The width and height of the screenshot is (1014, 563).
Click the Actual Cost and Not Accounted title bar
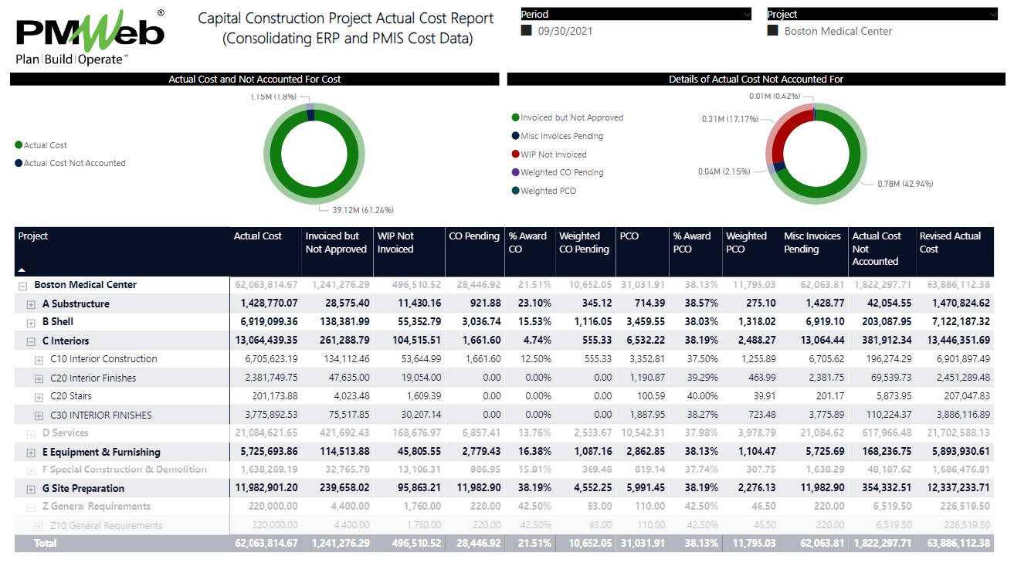click(255, 79)
